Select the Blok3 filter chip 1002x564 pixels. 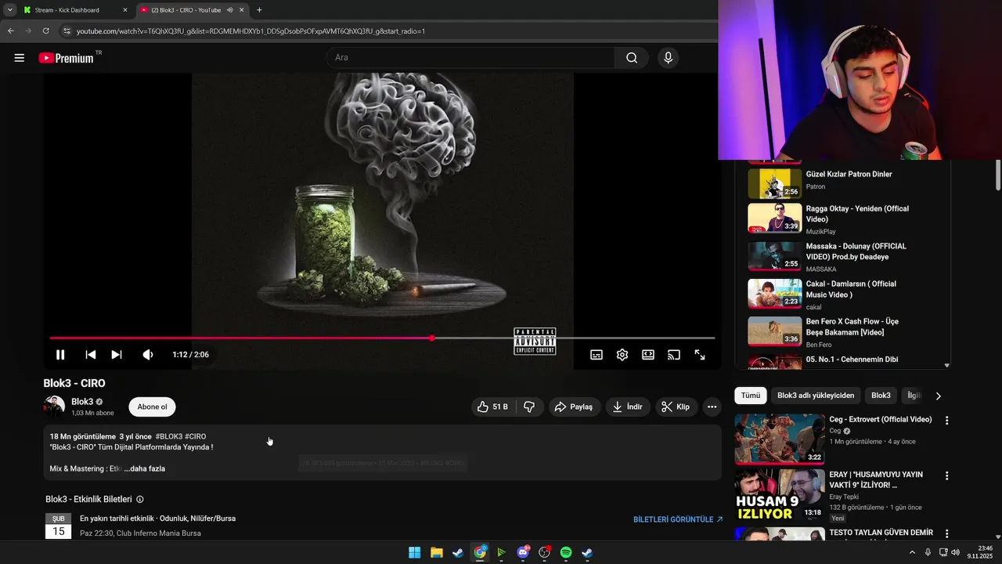[881, 396]
